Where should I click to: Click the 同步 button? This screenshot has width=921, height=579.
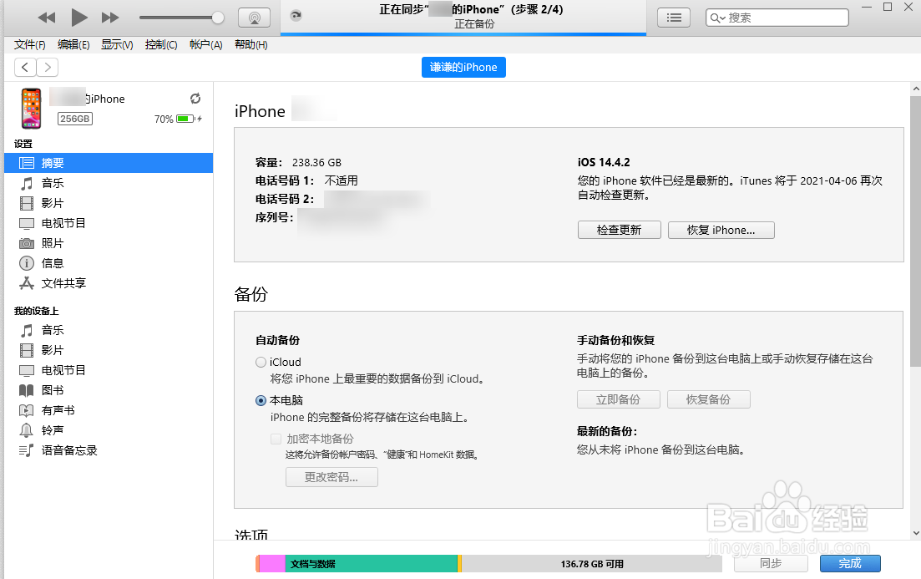coord(771,563)
